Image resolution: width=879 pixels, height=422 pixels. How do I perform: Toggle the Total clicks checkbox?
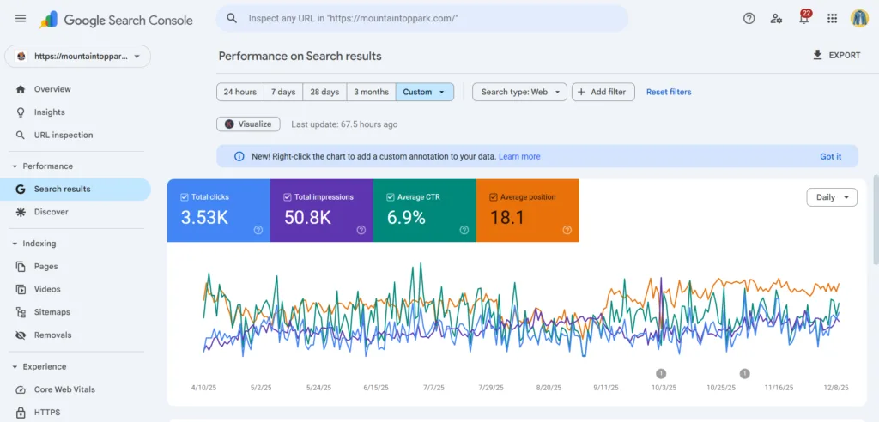click(185, 197)
